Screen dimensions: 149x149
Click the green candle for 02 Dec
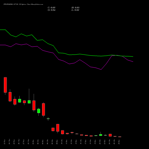coord(39,111)
